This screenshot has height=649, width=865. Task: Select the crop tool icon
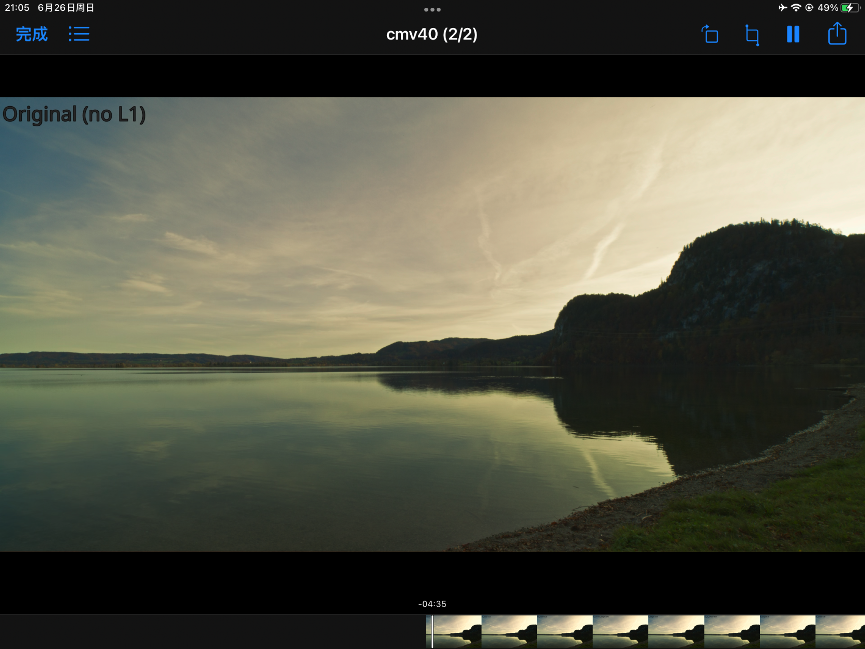pyautogui.click(x=752, y=35)
